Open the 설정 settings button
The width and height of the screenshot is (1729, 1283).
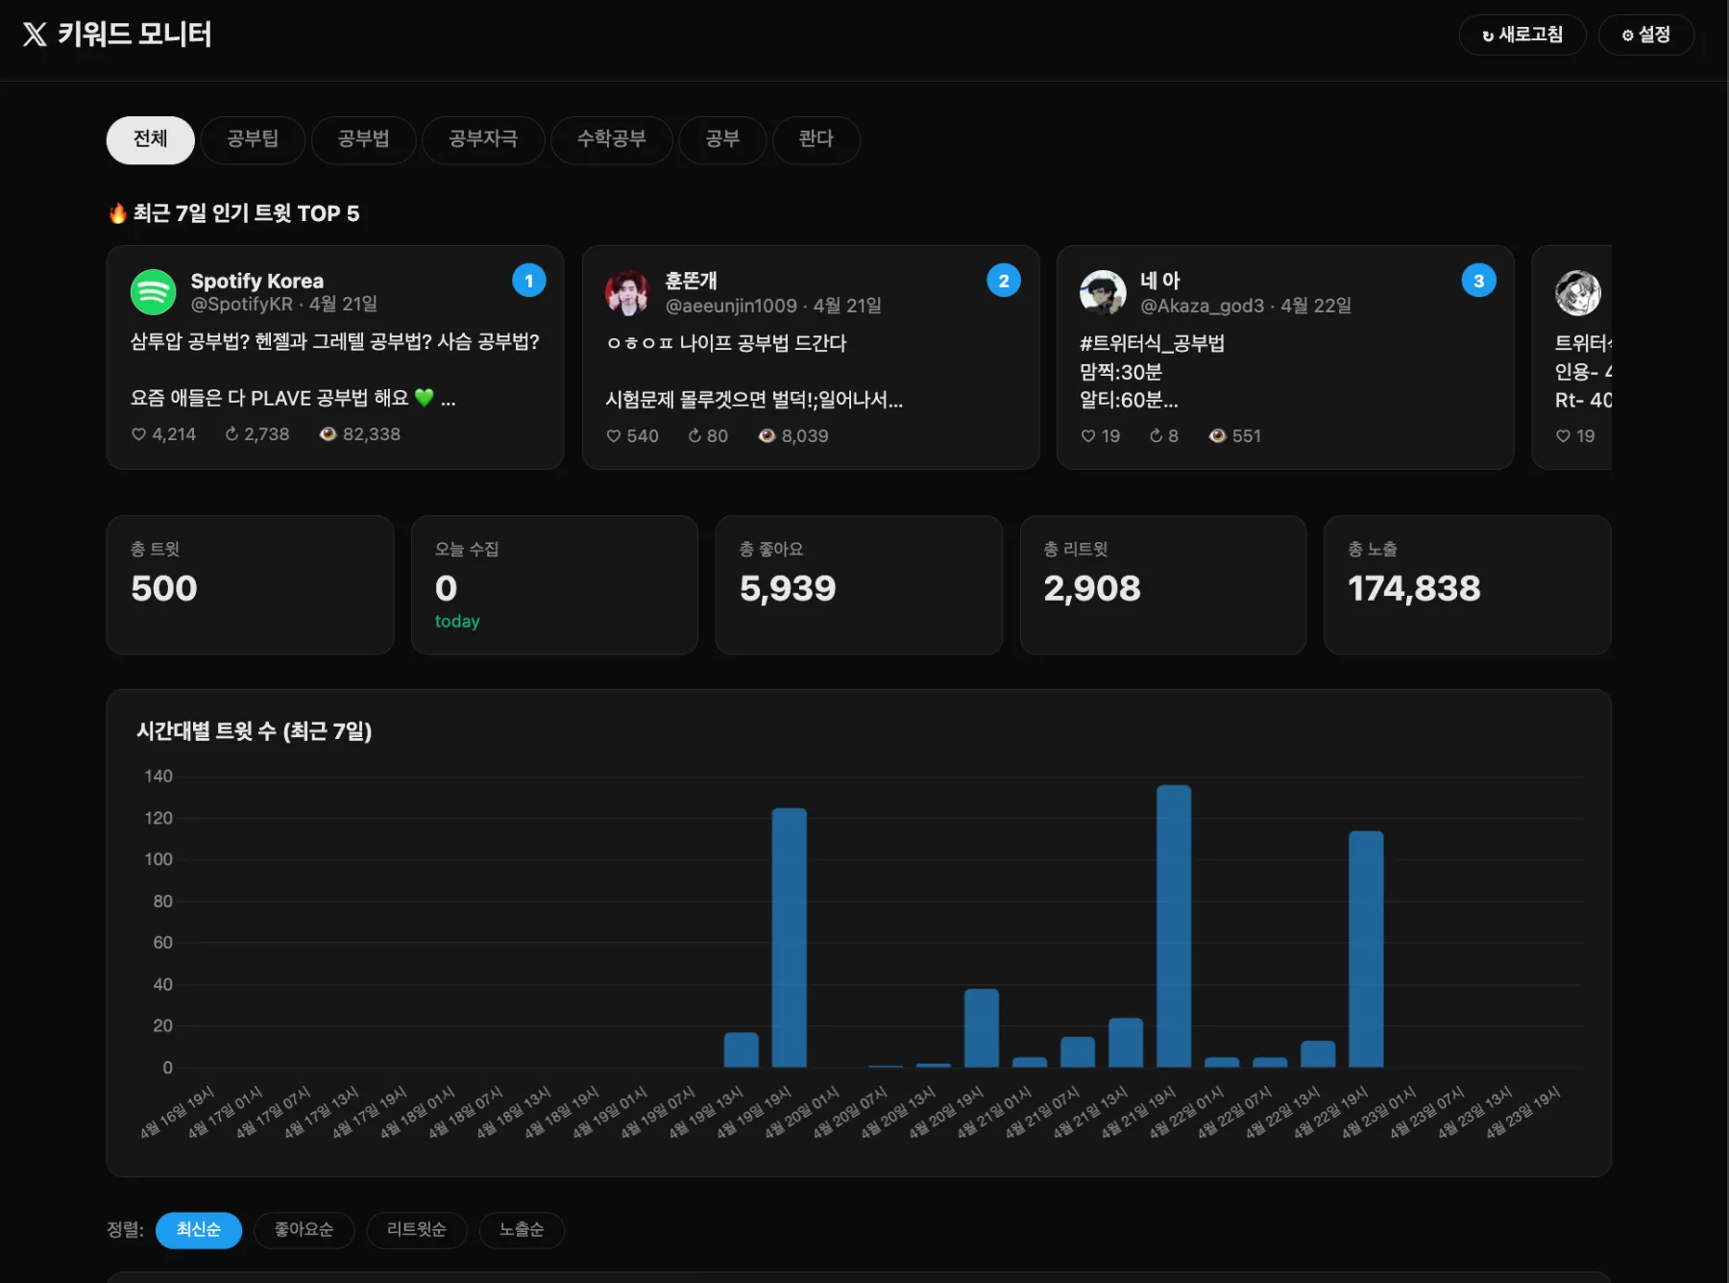tap(1646, 35)
